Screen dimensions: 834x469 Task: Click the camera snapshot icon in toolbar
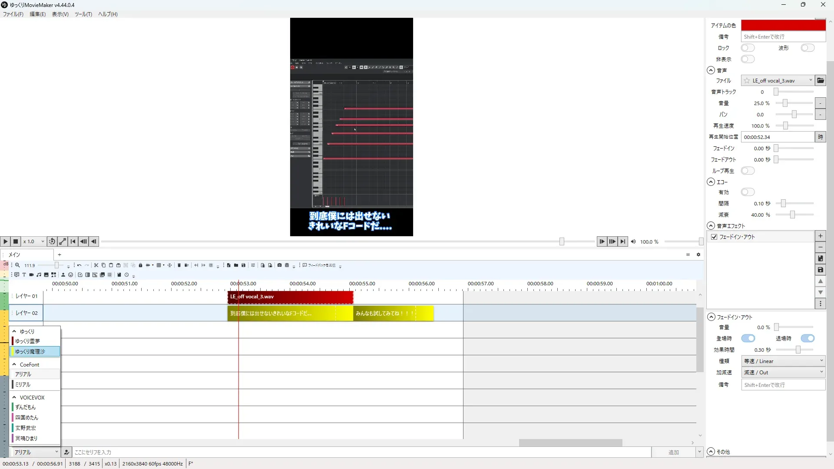279,265
